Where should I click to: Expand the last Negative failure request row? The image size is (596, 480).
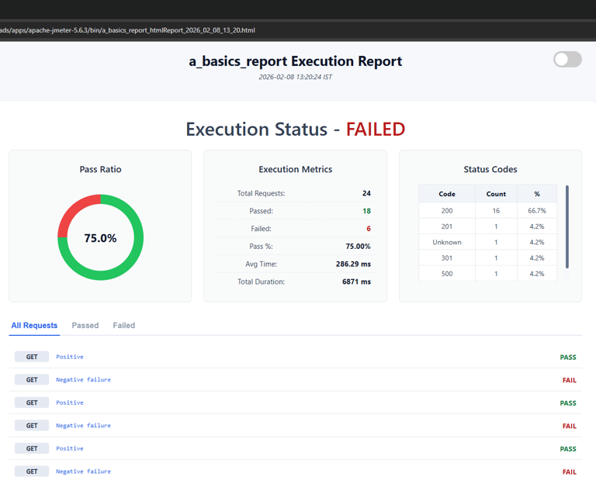click(296, 471)
